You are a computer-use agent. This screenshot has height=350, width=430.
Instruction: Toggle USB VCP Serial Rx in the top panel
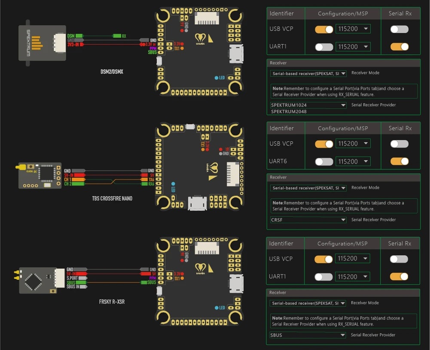coord(400,29)
